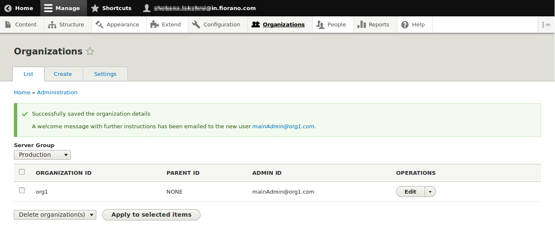Open the Delete organization(s) action dropdown
This screenshot has width=555, height=228.
point(55,215)
